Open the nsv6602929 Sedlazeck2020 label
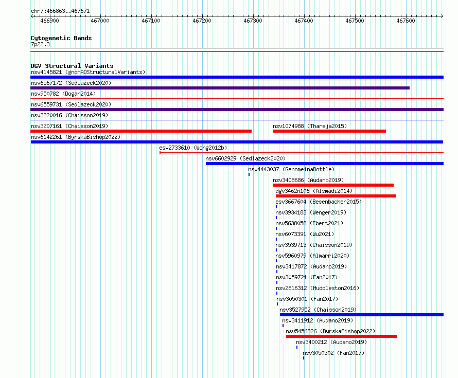The width and height of the screenshot is (458, 378). click(245, 158)
